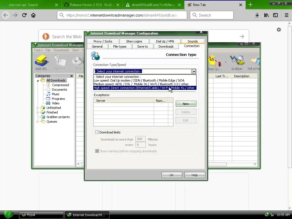Select Low speed Dial Up modem option
This screenshot has height=219, width=292.
(x=145, y=80)
